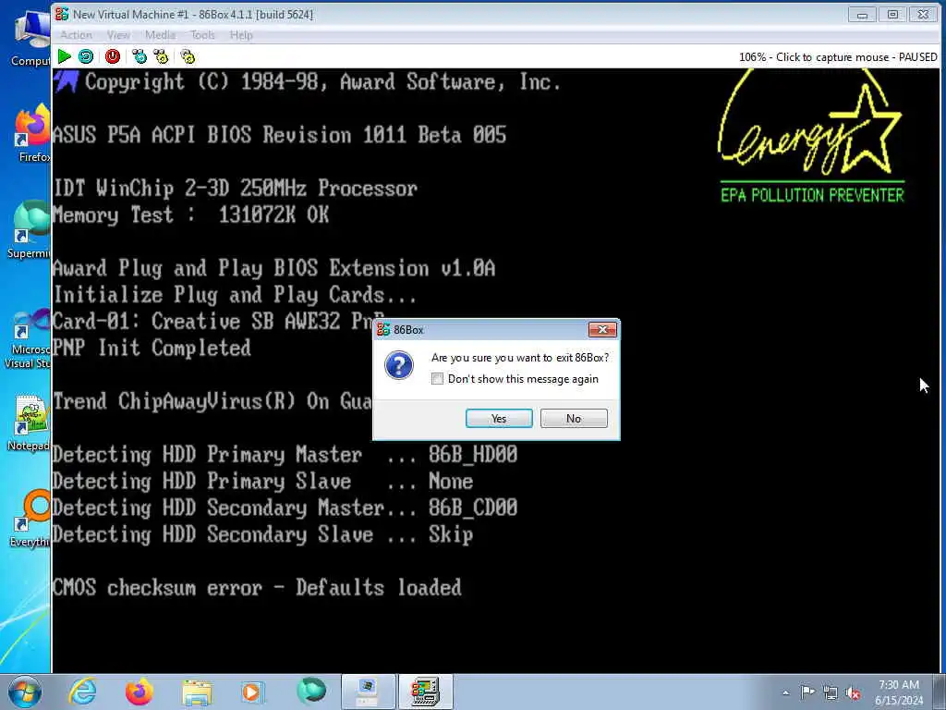Open the Tools menu
946x710 pixels.
point(202,35)
